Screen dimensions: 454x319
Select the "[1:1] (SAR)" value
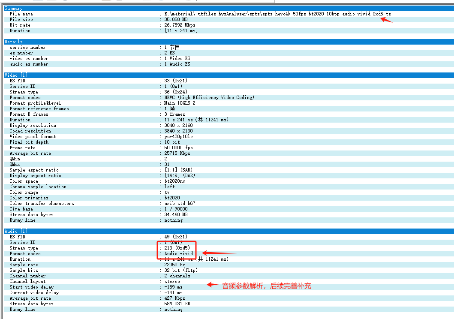(x=178, y=170)
